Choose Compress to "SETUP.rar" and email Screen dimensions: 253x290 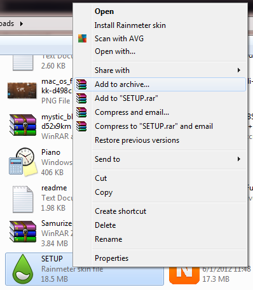tap(160, 126)
